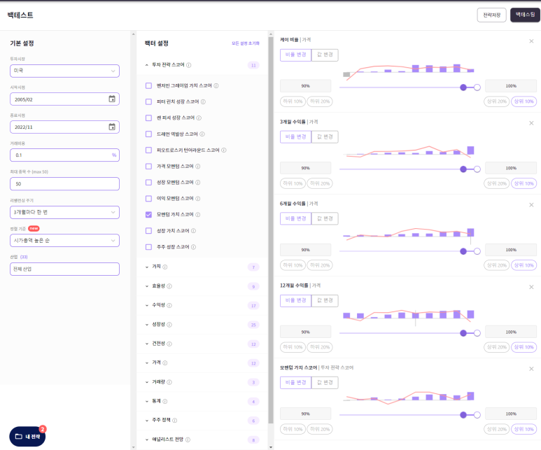Click the 백테스팅 button
The width and height of the screenshot is (541, 450).
point(525,14)
